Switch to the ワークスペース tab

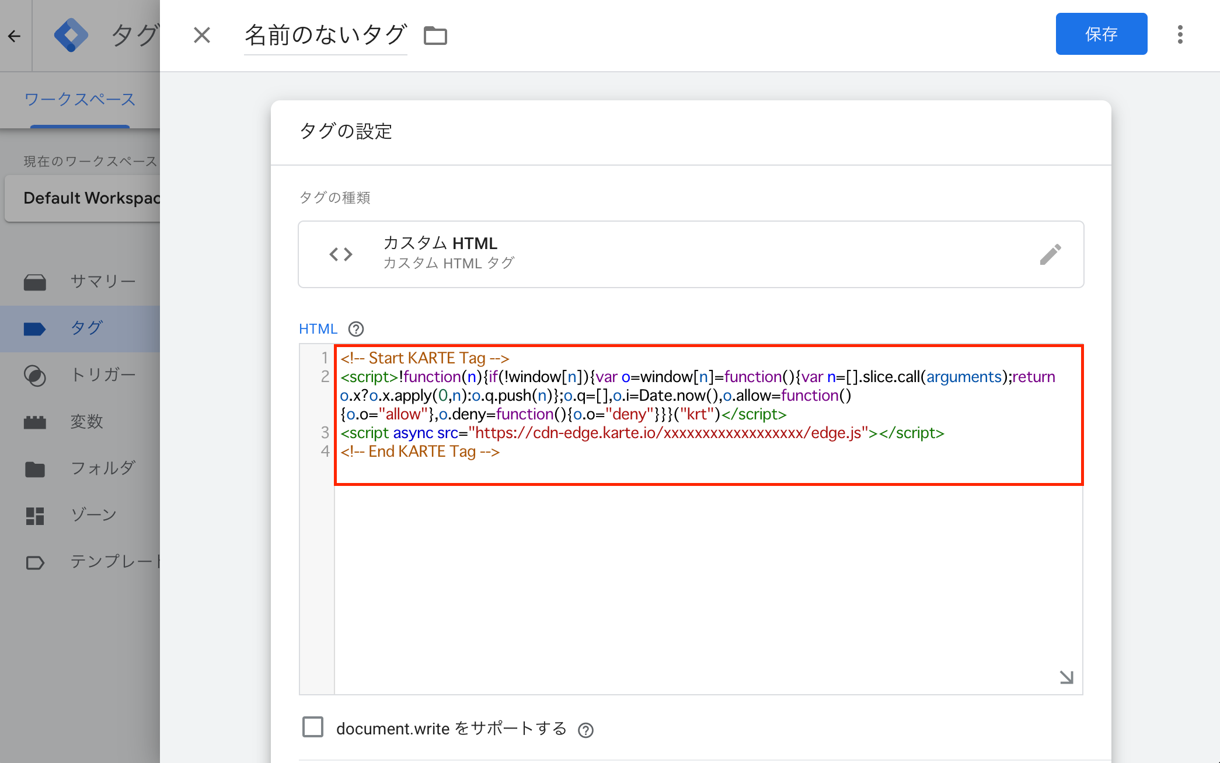tap(80, 99)
